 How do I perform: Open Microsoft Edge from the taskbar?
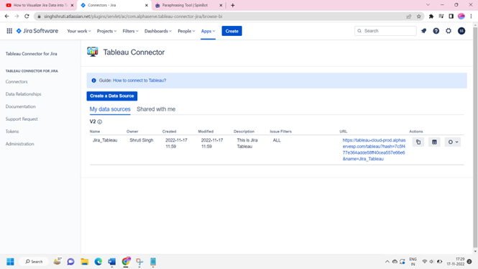(98, 262)
